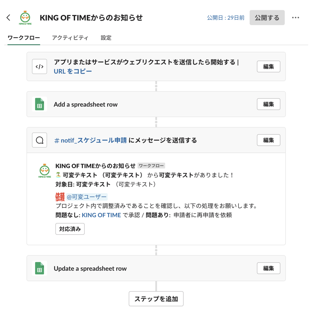
Task: Click the 公開日 : 29日前 text
Action: click(x=226, y=18)
